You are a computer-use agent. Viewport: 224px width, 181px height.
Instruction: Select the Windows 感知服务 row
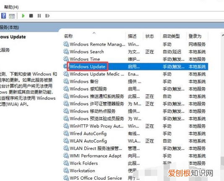point(135,89)
